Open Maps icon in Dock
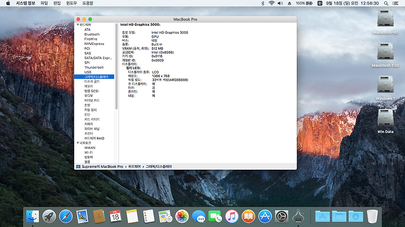Screen dimensions: 405x227 165,216
